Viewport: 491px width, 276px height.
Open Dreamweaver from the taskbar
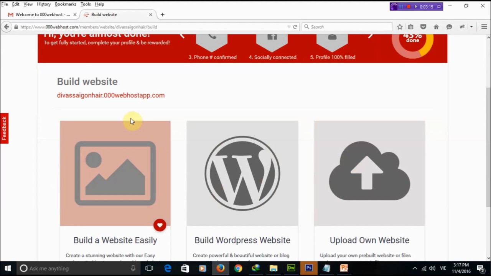click(291, 268)
